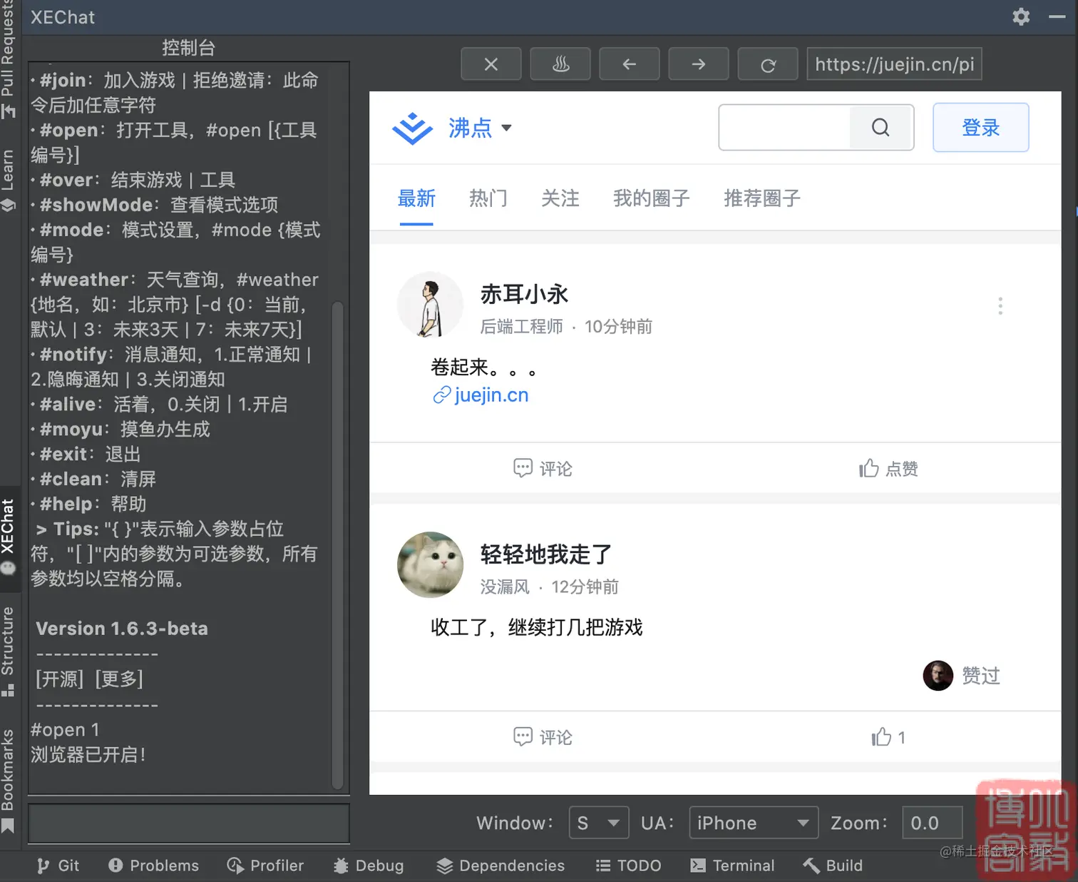Click 评论 under 赤耳小永 post

(x=543, y=469)
